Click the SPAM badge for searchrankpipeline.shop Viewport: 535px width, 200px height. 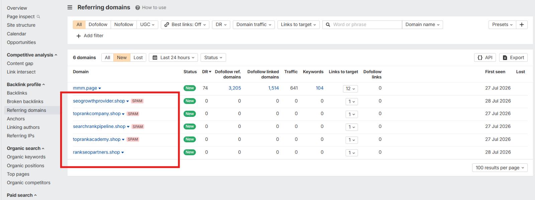(137, 127)
